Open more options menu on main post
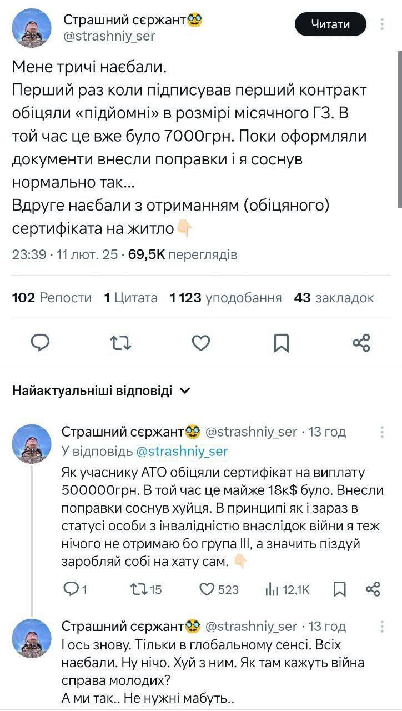The image size is (402, 711). coord(383,24)
